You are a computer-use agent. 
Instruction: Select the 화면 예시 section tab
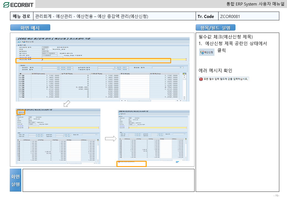(x=30, y=28)
